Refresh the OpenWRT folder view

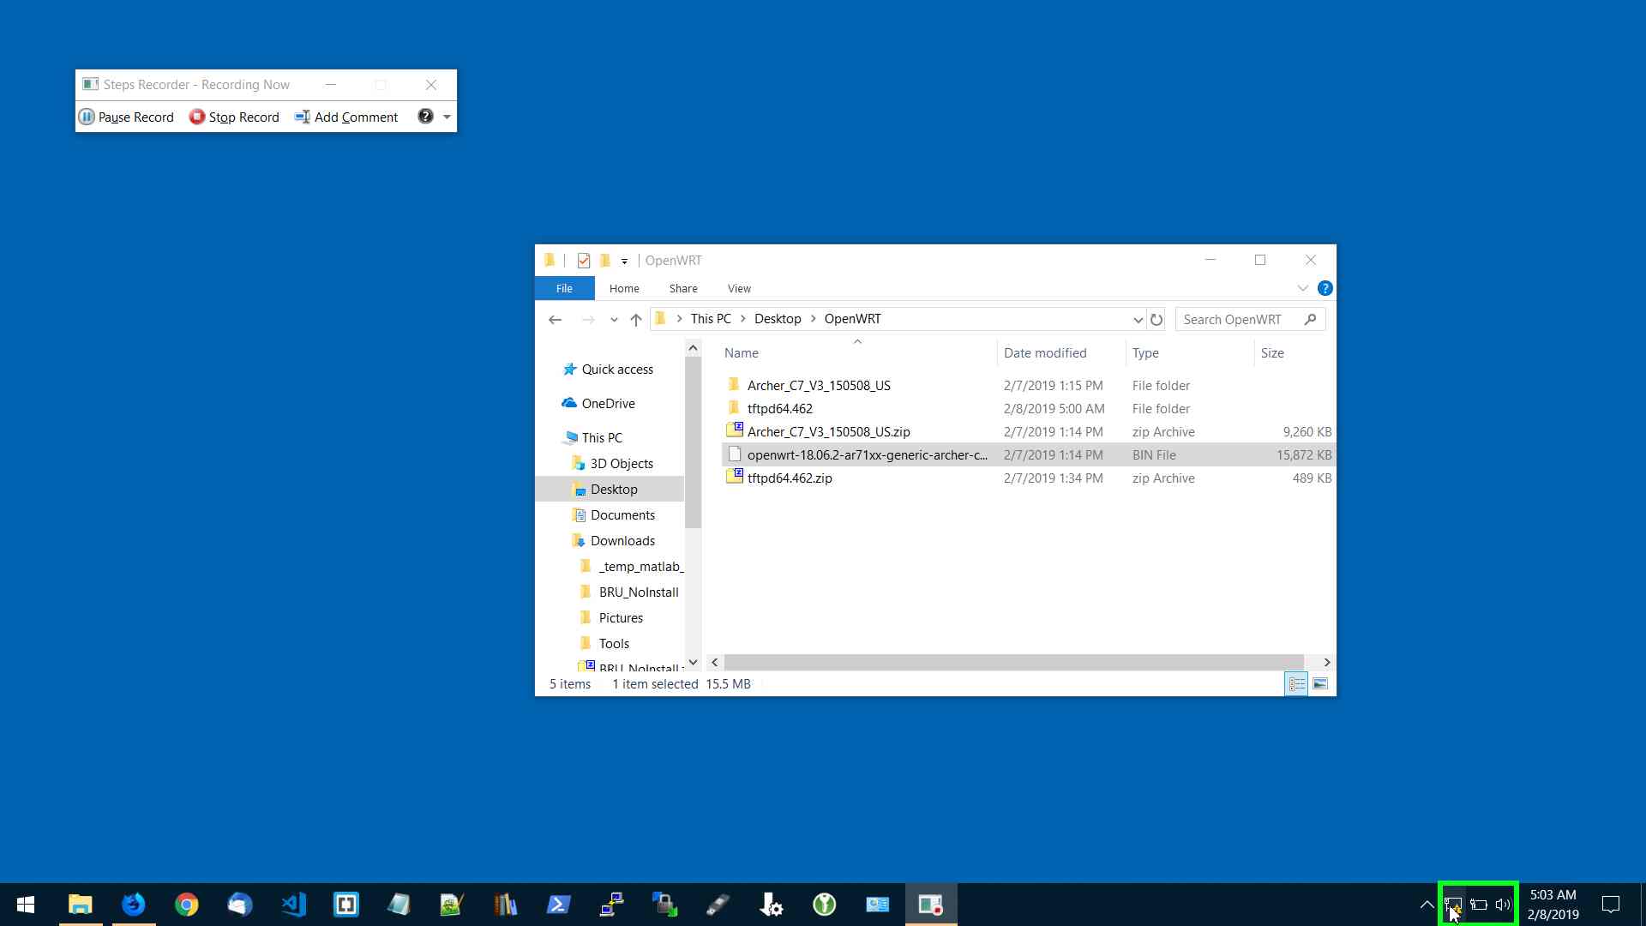pyautogui.click(x=1156, y=320)
